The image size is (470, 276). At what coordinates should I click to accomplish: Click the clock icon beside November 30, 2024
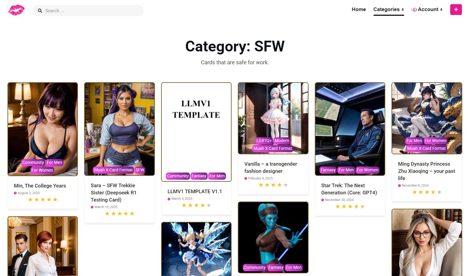(x=323, y=200)
